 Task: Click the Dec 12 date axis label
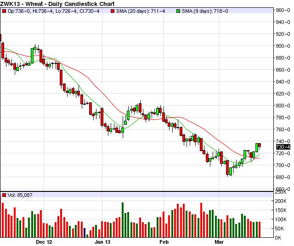pos(44,242)
